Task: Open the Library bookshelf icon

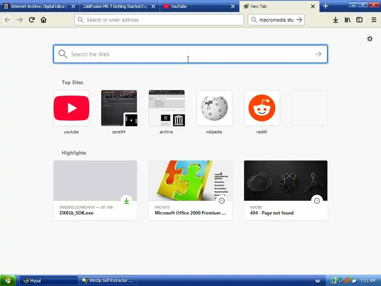Action: (x=348, y=20)
